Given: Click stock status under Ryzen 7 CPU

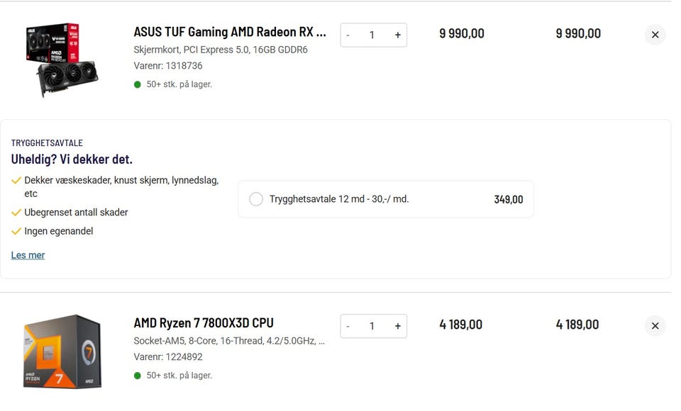Looking at the screenshot, I should coord(179,376).
